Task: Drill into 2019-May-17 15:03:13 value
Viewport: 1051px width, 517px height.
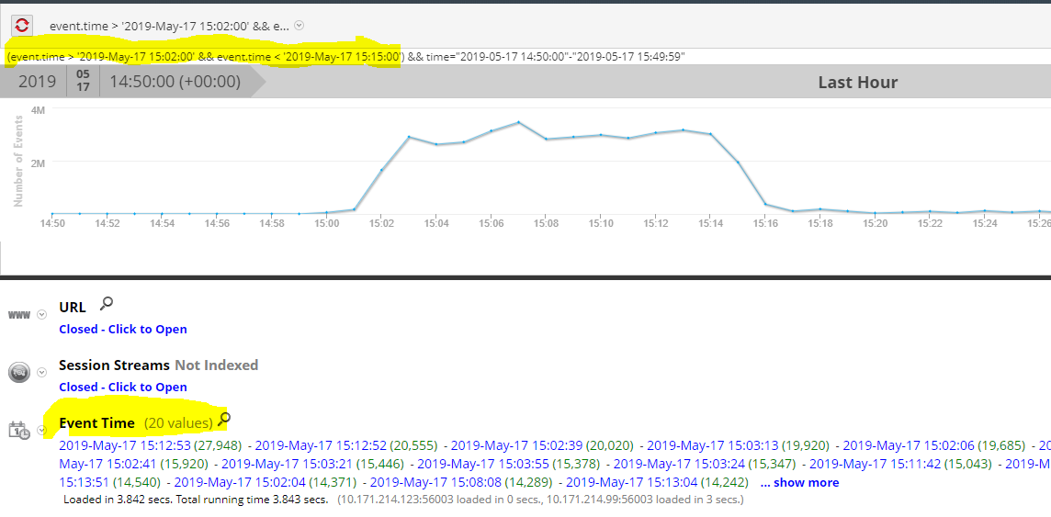Action: pos(713,444)
